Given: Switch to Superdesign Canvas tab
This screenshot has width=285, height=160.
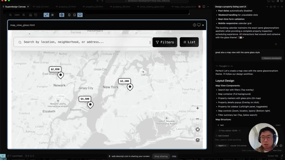Looking at the screenshot, I should click(x=15, y=7).
